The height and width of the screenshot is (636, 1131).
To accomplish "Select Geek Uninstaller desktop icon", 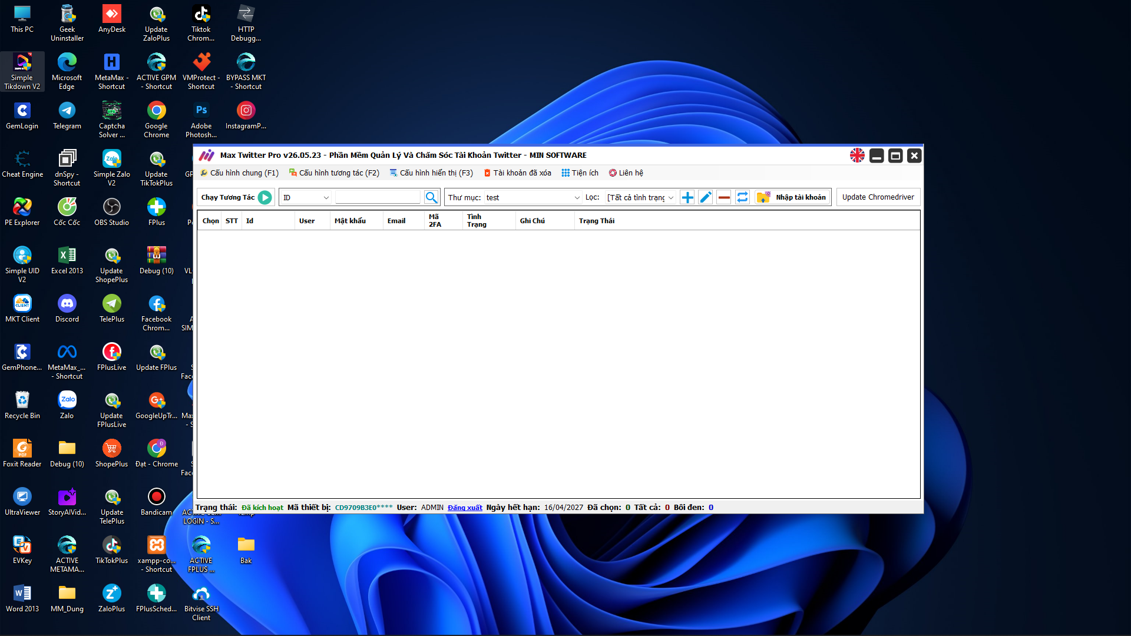I will click(x=67, y=23).
